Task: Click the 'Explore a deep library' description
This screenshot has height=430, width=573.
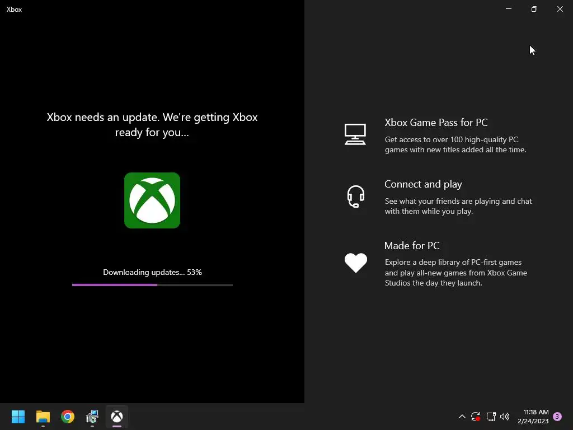Action: pyautogui.click(x=455, y=273)
